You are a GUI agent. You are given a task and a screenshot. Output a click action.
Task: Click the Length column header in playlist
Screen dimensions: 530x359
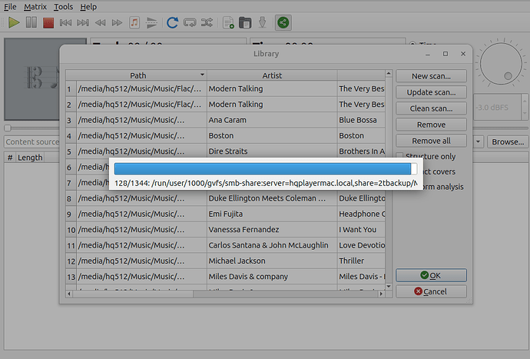30,158
